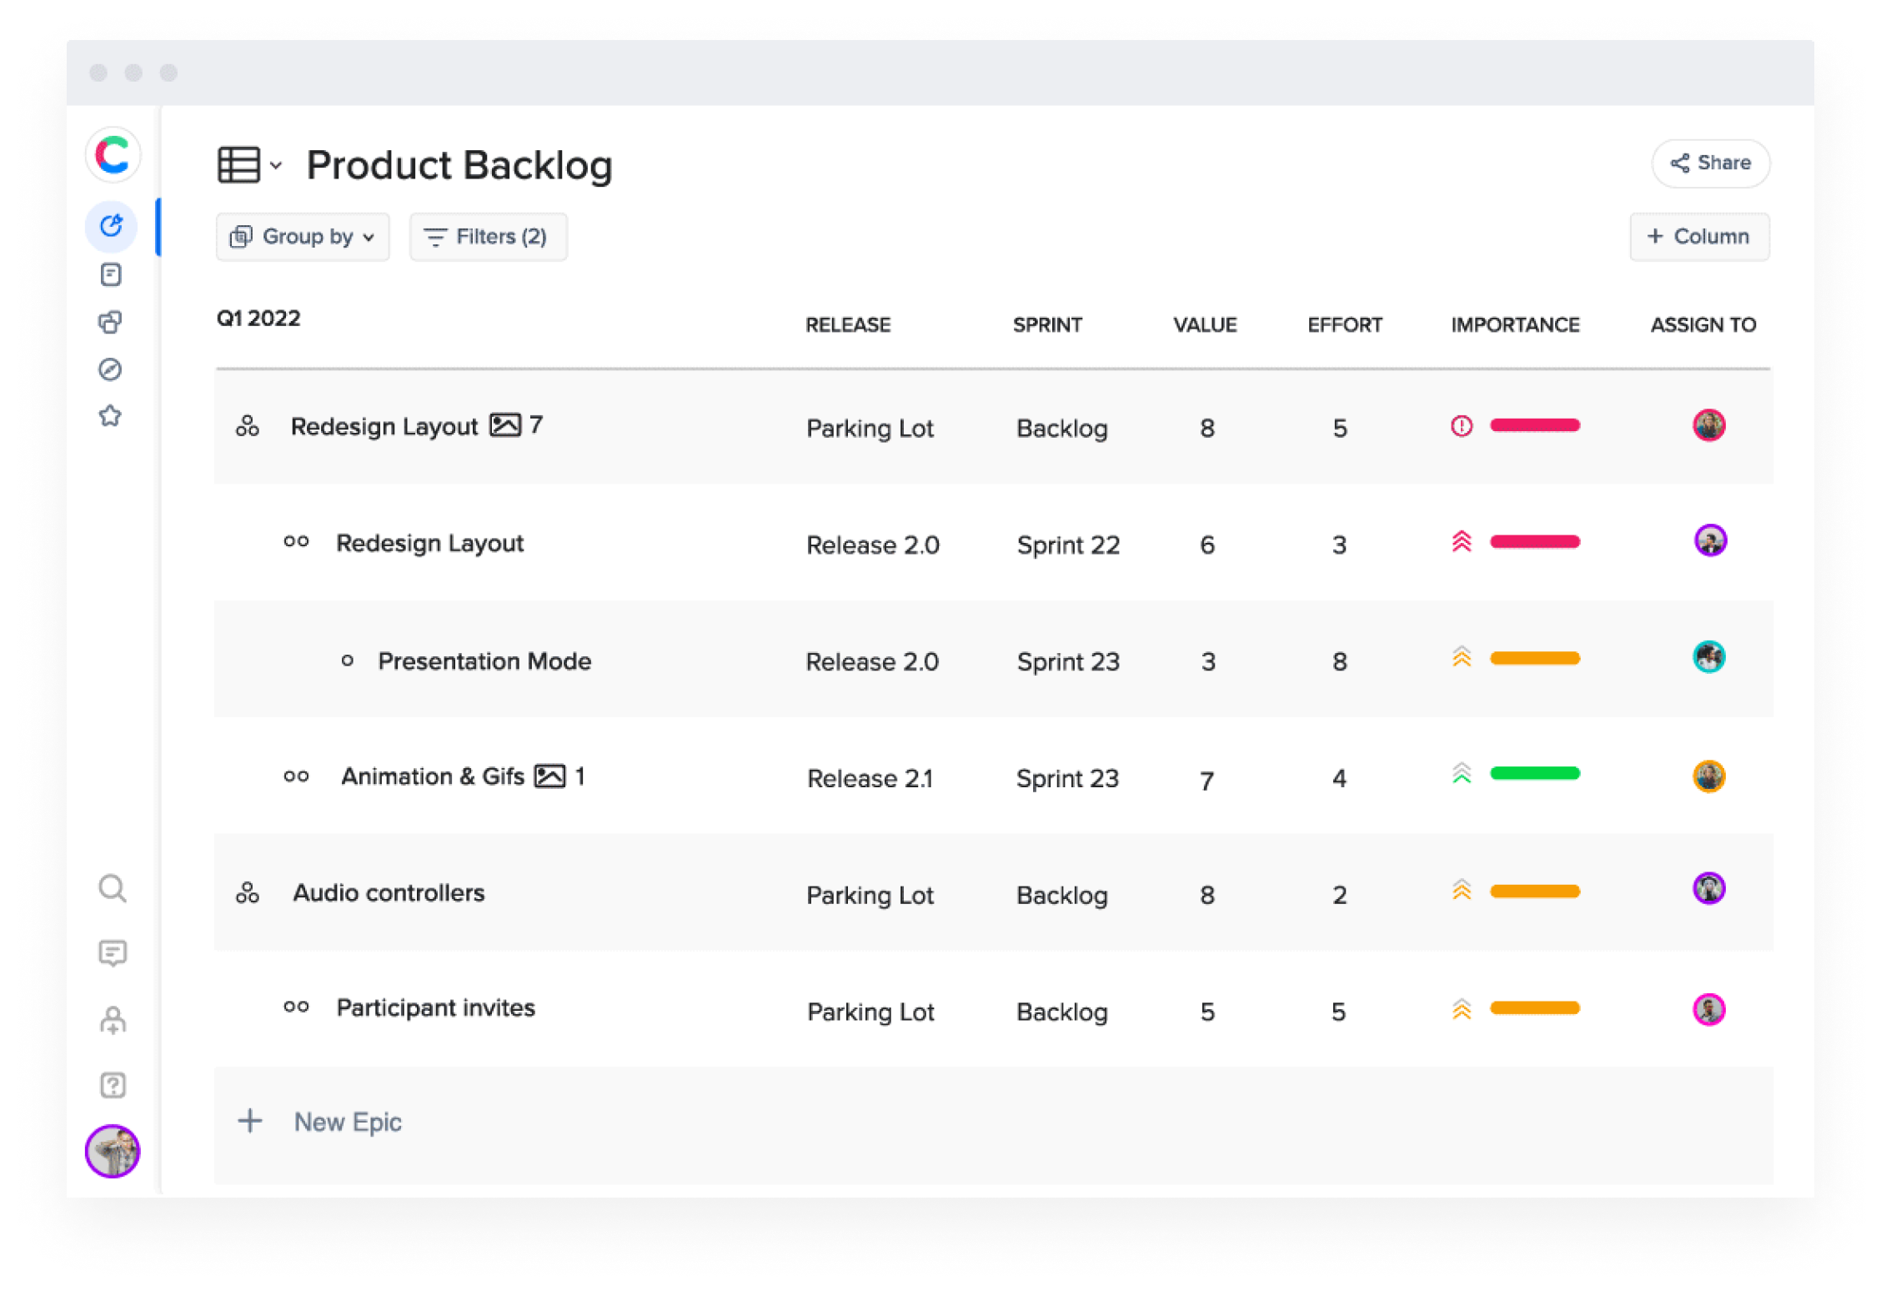Open the user profile avatar at bottom of sidebar
Viewport: 1881px width, 1291px height.
(113, 1152)
